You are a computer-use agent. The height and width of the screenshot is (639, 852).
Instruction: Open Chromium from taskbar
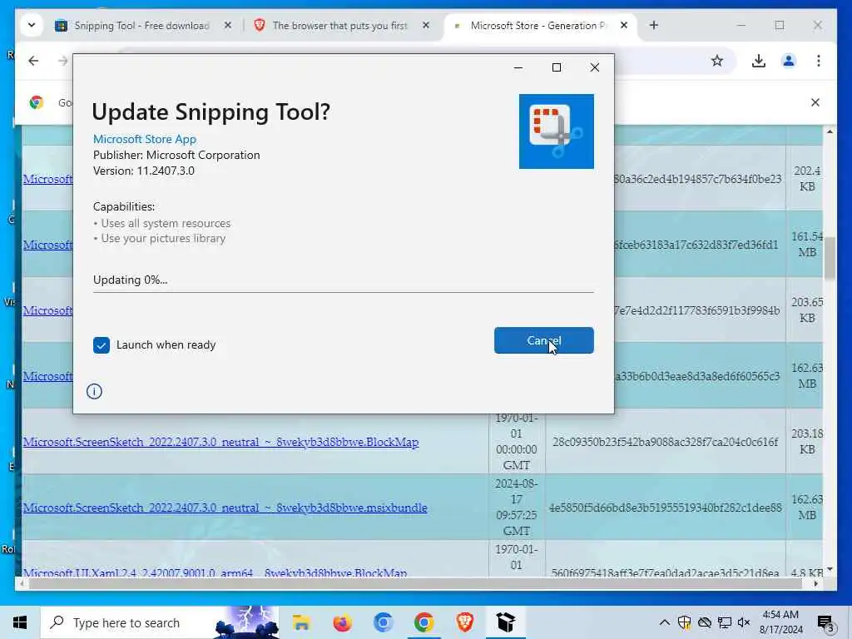click(x=383, y=622)
